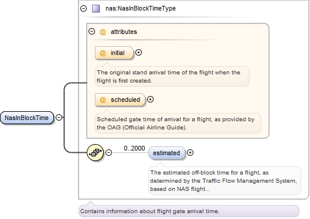Image resolution: width=310 pixels, height=219 pixels.
Task: Expand the scheduled attribute details
Action: click(x=150, y=100)
